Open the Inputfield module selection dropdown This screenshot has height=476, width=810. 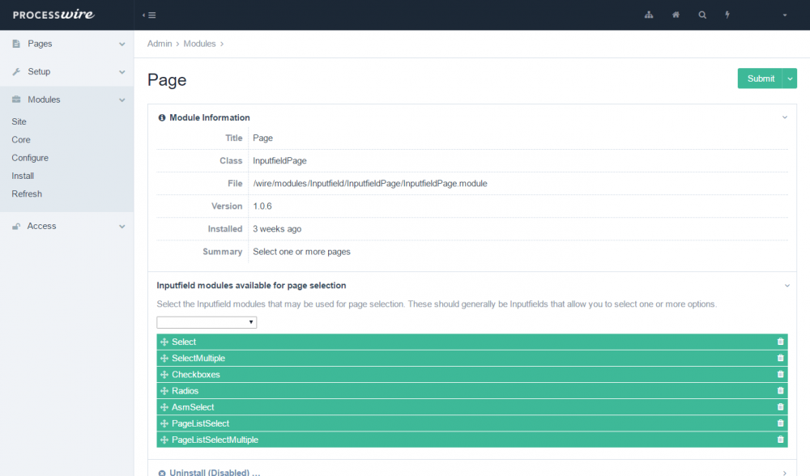click(207, 322)
